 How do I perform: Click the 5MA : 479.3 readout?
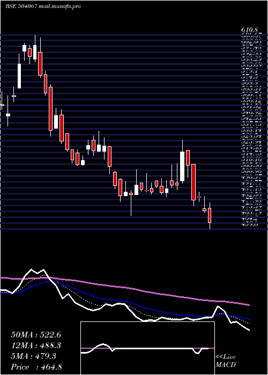click(x=33, y=356)
